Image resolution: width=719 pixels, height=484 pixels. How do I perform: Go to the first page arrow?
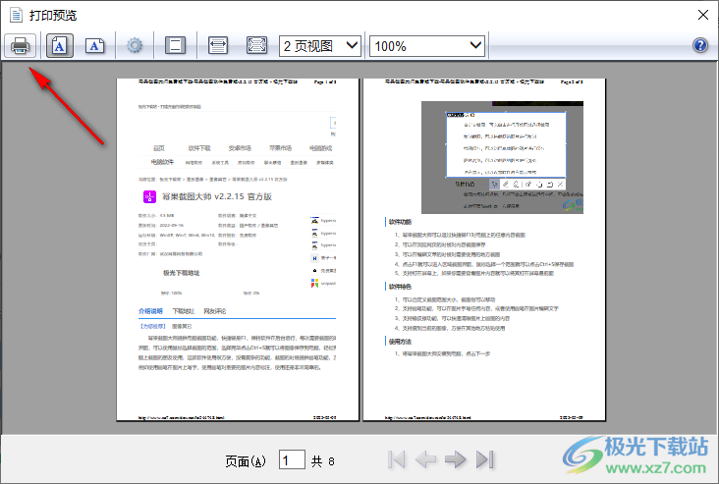coord(396,459)
